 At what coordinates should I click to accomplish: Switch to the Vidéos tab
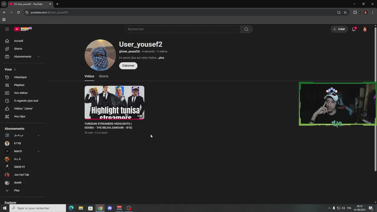(x=89, y=76)
